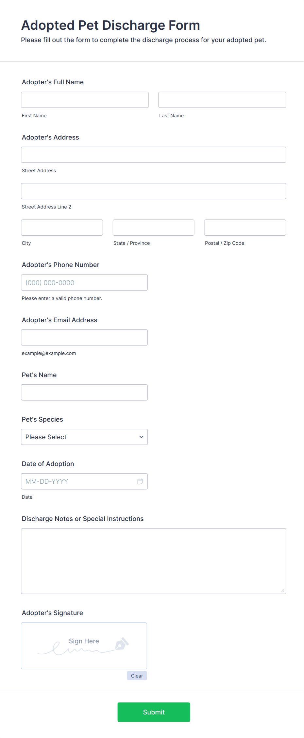The image size is (304, 738).
Task: Click the phone number input showing (000) 000-0000
Action: point(84,282)
